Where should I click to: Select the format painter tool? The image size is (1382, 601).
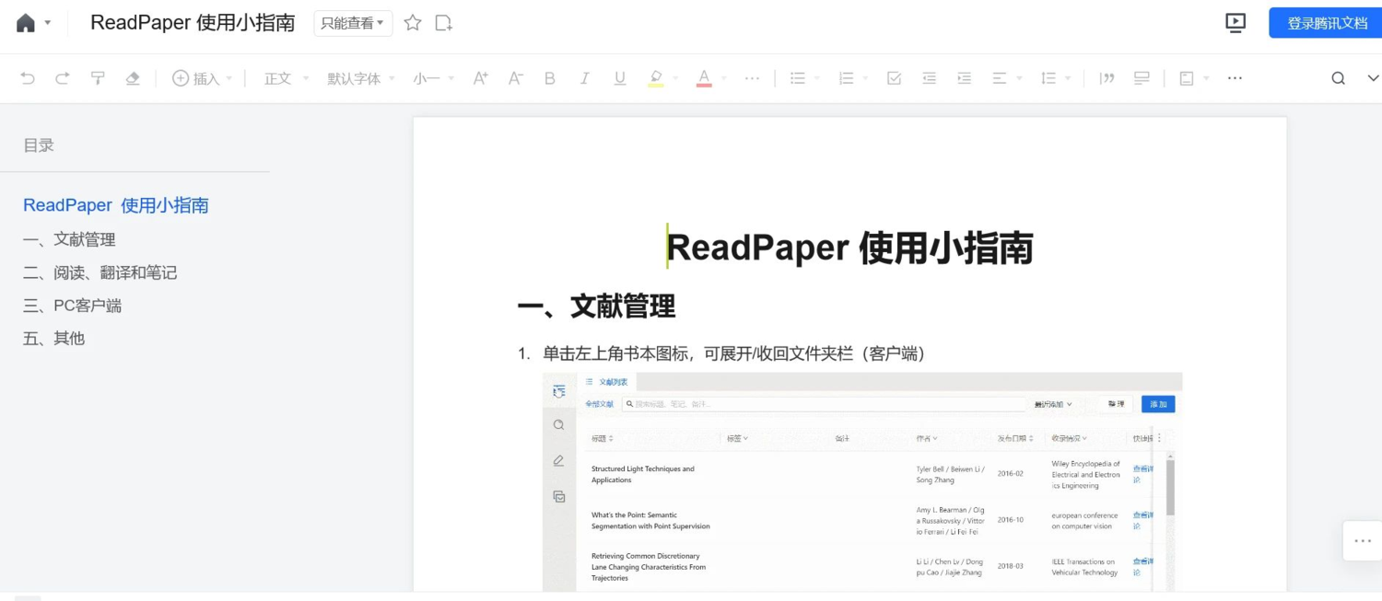tap(98, 78)
